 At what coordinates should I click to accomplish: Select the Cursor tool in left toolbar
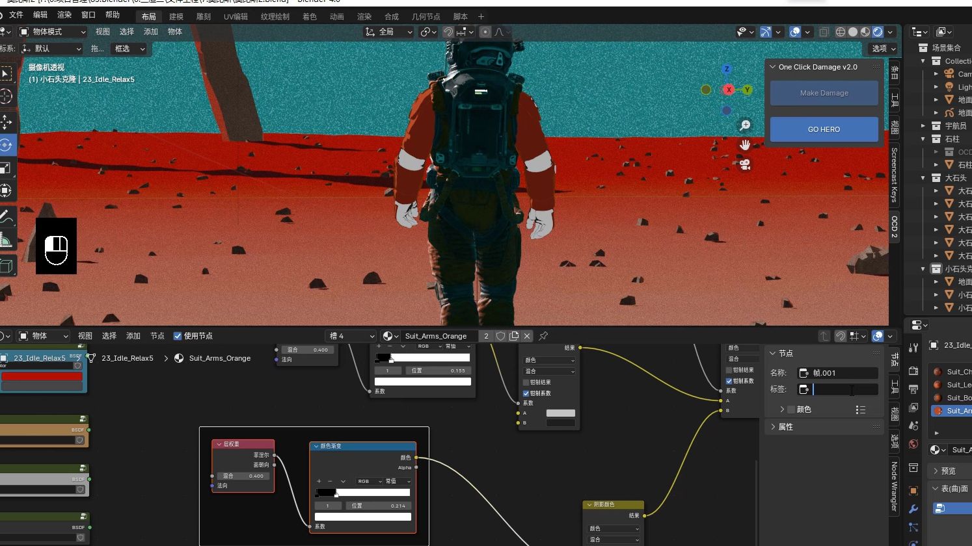pos(6,97)
